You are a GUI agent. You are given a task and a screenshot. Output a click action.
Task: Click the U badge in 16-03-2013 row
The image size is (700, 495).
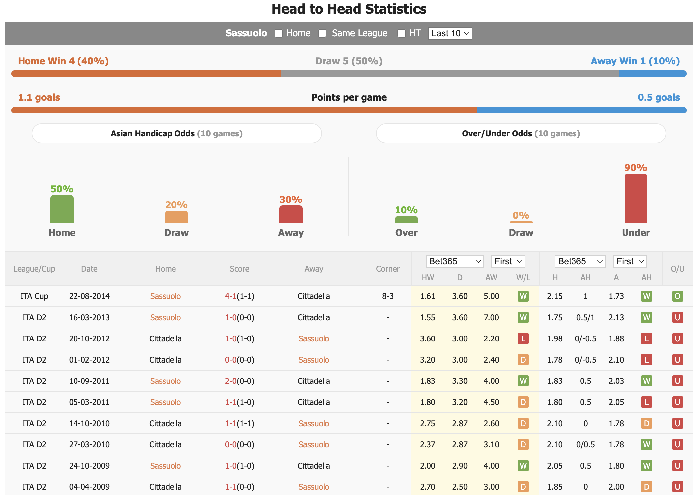click(677, 317)
